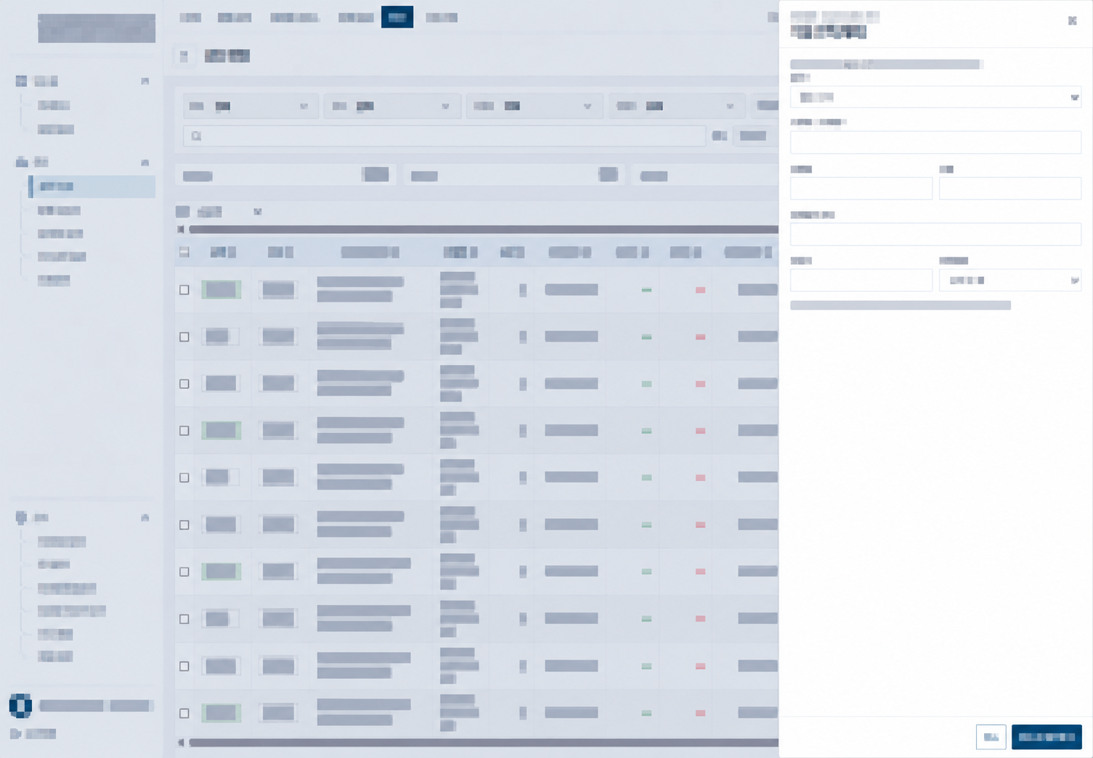Click the outlined secondary button in the panel footer
The height and width of the screenshot is (758, 1093).
click(991, 737)
